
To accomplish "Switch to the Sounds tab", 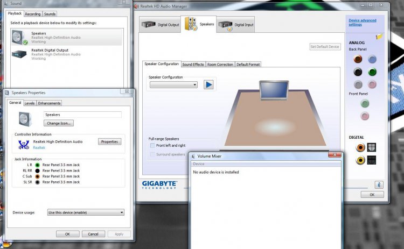I will (50, 14).
